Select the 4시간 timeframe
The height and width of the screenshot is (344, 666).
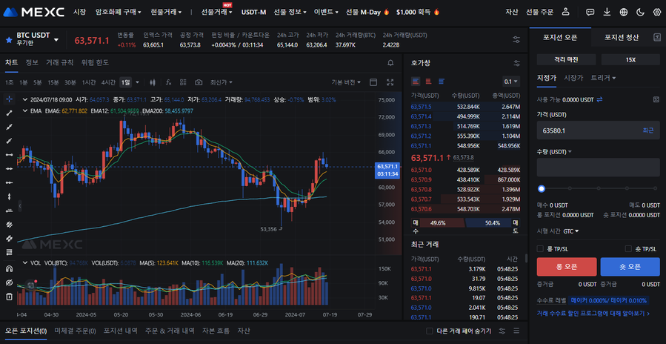click(x=108, y=82)
